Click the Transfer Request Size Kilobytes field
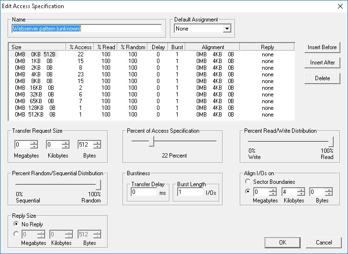This screenshot has width=348, height=254. (x=54, y=145)
